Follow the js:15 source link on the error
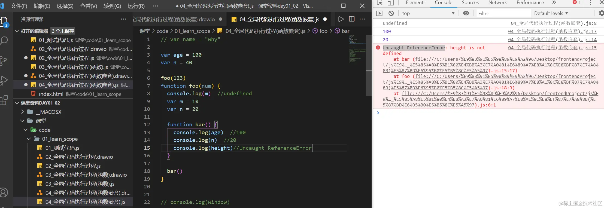Screen dimensions: 604x208 coord(552,48)
